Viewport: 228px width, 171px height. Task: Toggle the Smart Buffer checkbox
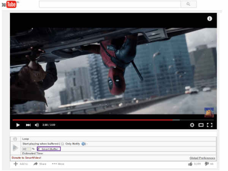38,149
